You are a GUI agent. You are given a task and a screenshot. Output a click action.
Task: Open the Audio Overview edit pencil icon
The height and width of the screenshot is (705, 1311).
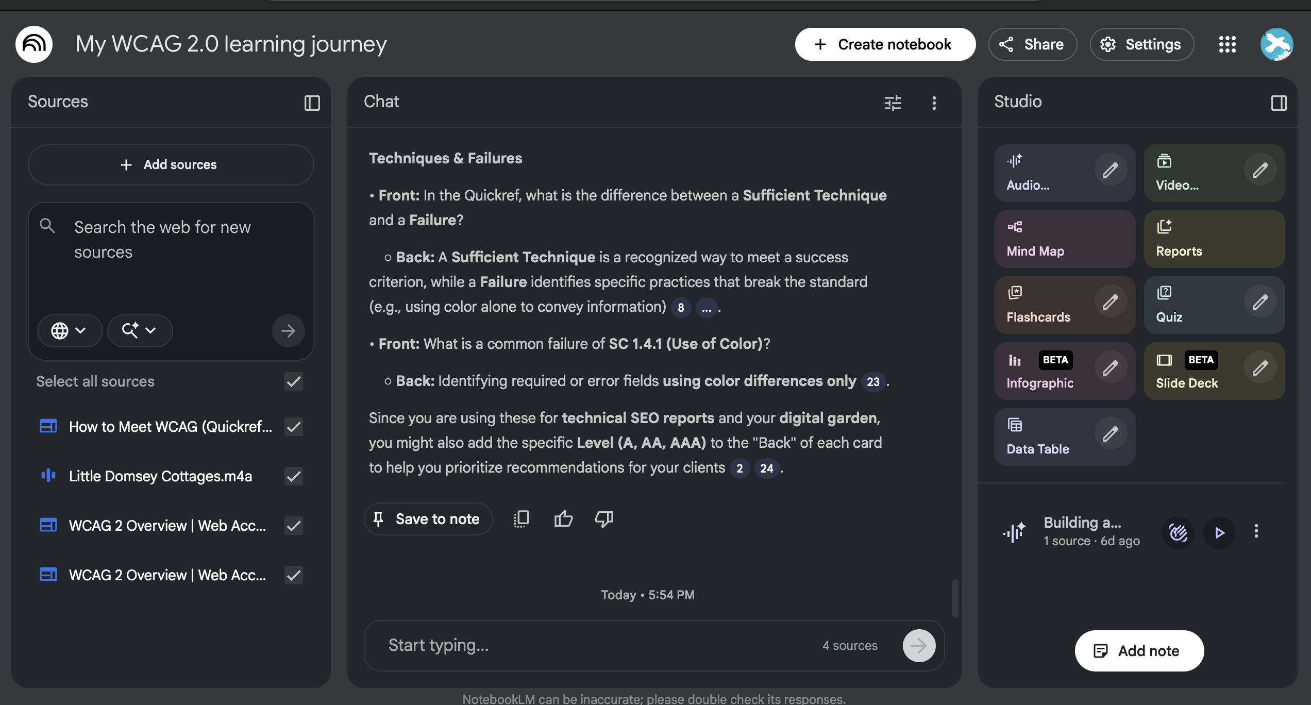[x=1111, y=169]
